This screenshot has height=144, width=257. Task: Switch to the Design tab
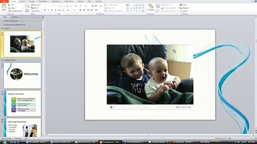pyautogui.click(x=32, y=1)
